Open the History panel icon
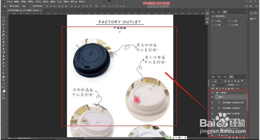 point(207,13)
